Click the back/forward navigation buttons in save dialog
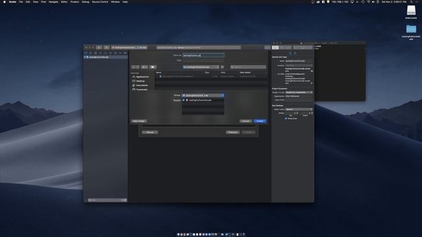The image size is (422, 237). pos(135,67)
